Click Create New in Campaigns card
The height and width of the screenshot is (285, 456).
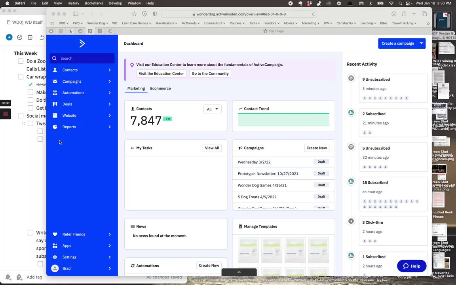click(x=316, y=148)
